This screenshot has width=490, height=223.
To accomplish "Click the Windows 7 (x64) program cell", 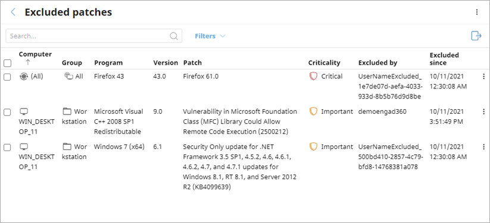I will pos(120,146).
